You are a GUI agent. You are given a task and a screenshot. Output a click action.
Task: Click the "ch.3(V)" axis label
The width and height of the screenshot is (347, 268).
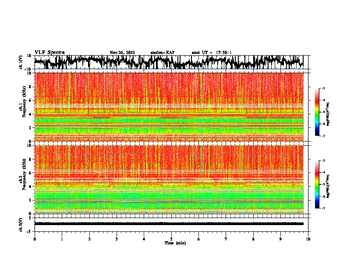point(21,225)
